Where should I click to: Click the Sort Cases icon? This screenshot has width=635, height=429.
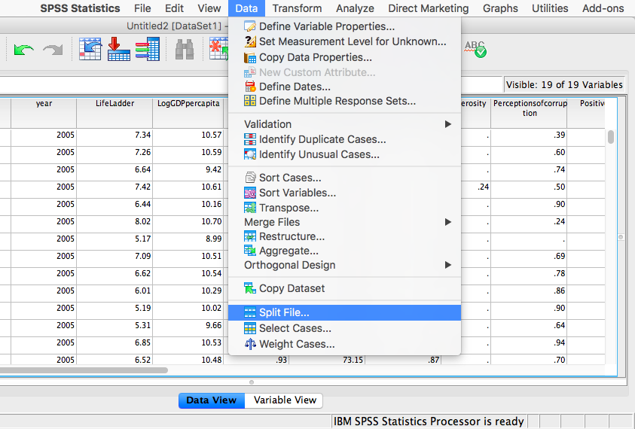click(x=250, y=178)
